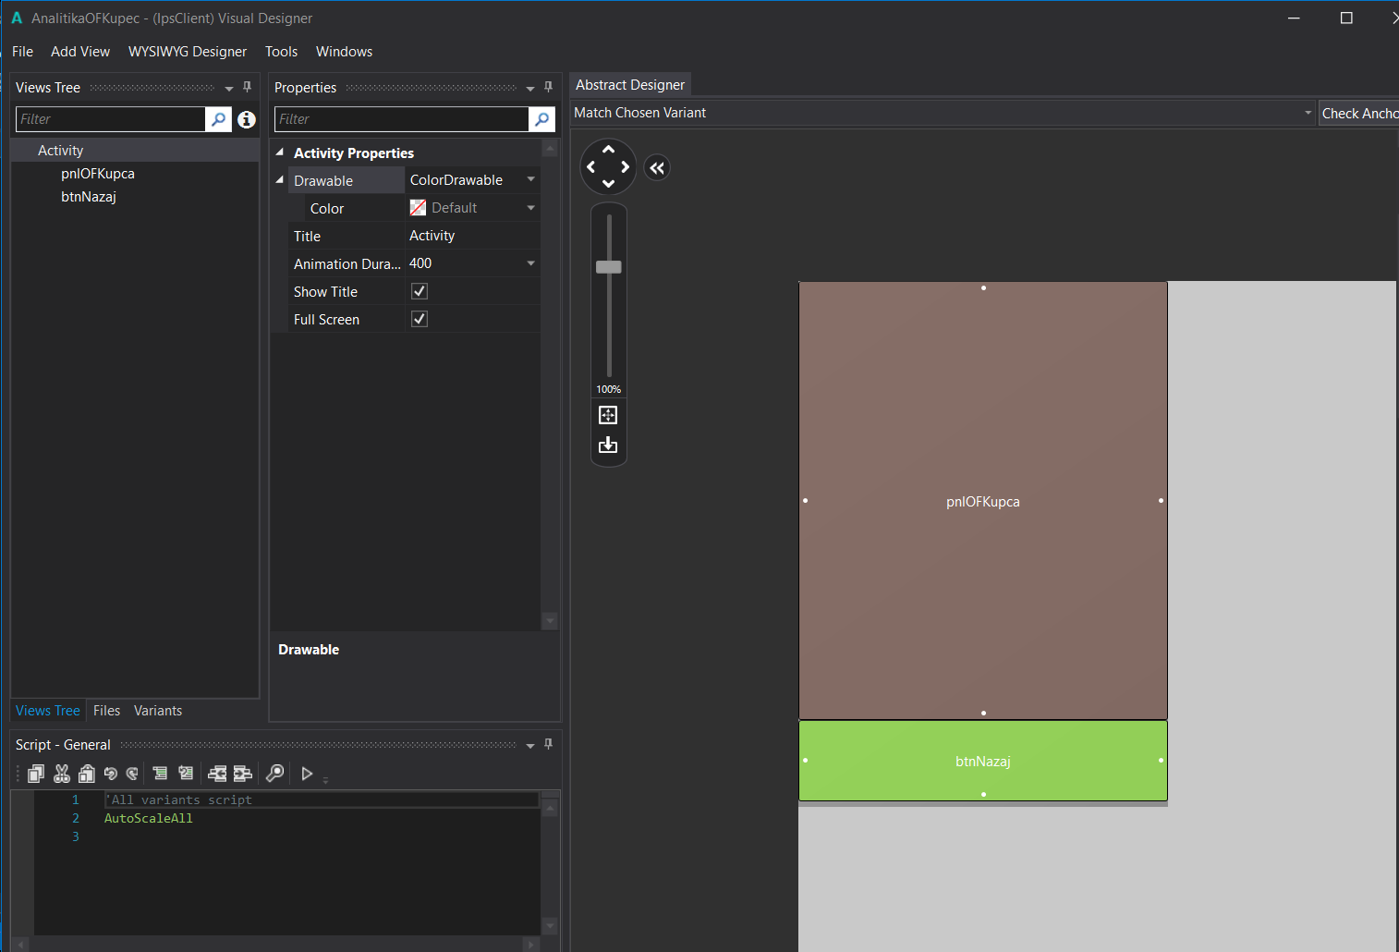Switch to the Files tab

click(x=106, y=711)
